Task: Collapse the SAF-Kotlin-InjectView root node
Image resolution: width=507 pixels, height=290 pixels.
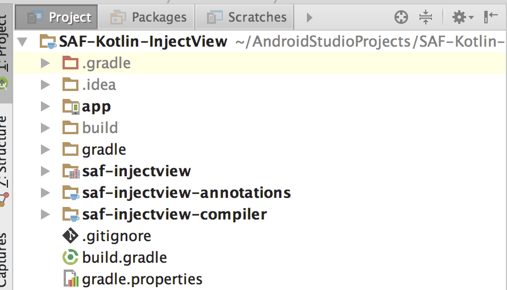Action: (x=23, y=42)
